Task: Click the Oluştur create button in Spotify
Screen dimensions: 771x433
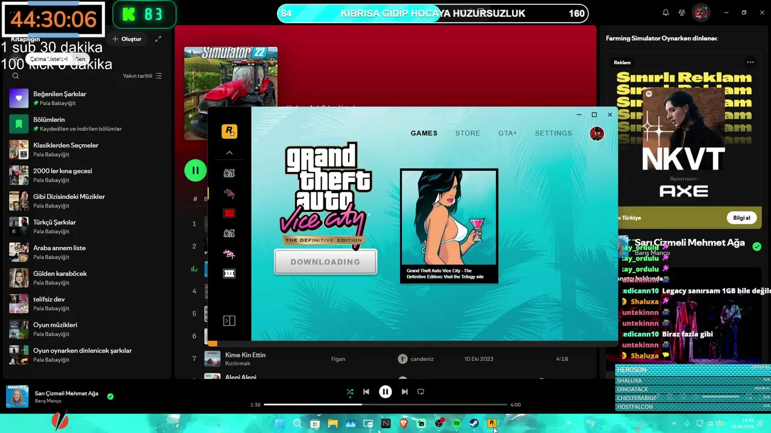Action: click(x=127, y=39)
